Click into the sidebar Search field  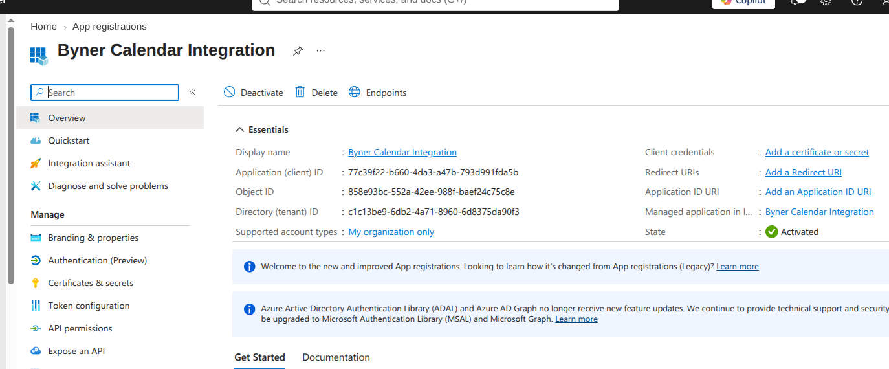pos(105,93)
